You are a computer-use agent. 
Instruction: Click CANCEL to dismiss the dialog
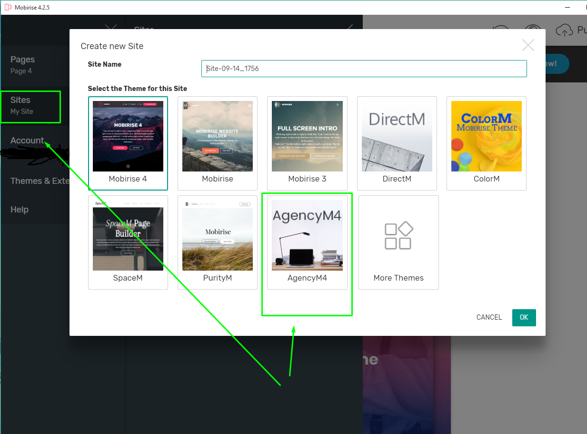(x=489, y=317)
